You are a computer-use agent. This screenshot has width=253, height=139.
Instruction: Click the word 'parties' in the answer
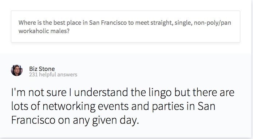168,107
